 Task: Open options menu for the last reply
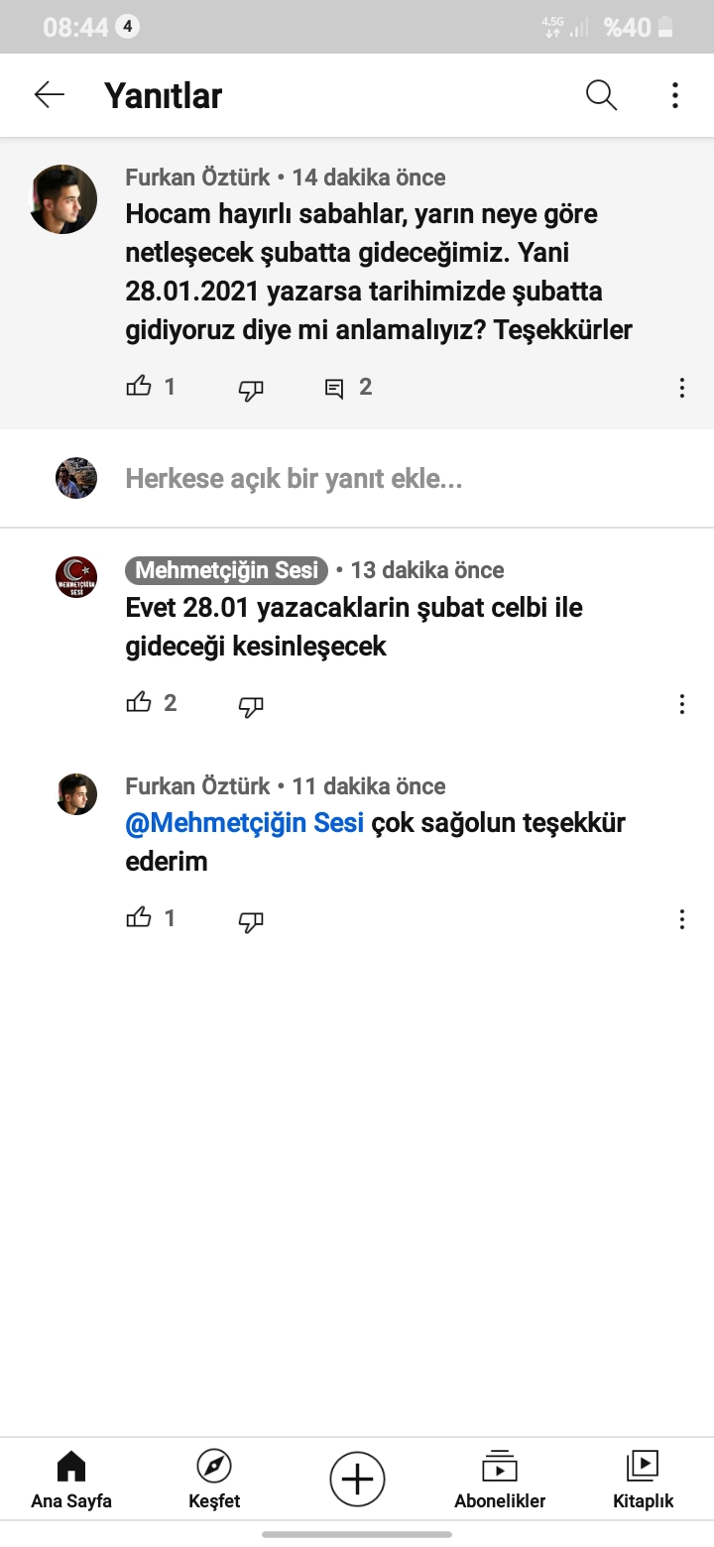click(x=682, y=919)
